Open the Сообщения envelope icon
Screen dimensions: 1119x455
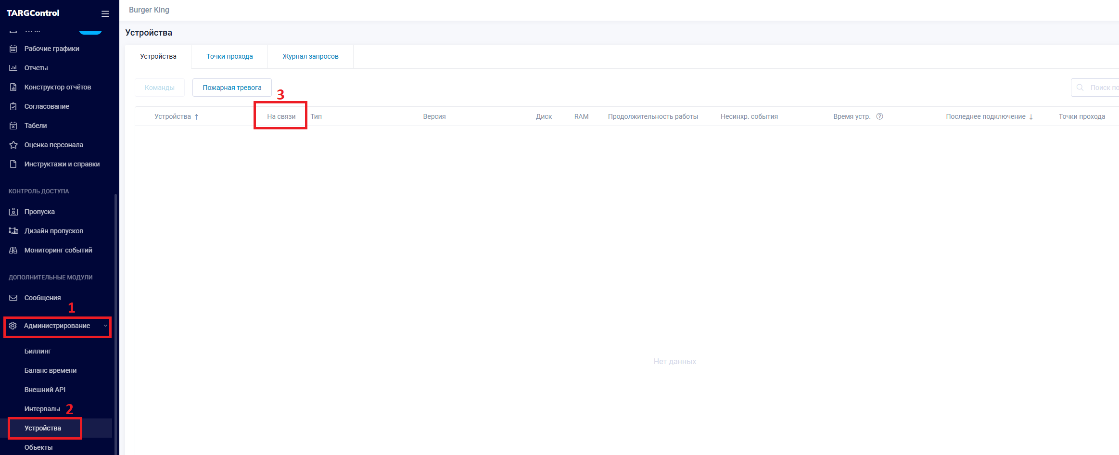click(x=13, y=298)
